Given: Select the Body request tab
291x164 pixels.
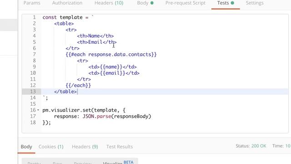Looking at the screenshot, I should coord(145,3).
